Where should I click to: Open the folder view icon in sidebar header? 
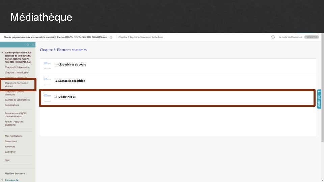click(28, 44)
